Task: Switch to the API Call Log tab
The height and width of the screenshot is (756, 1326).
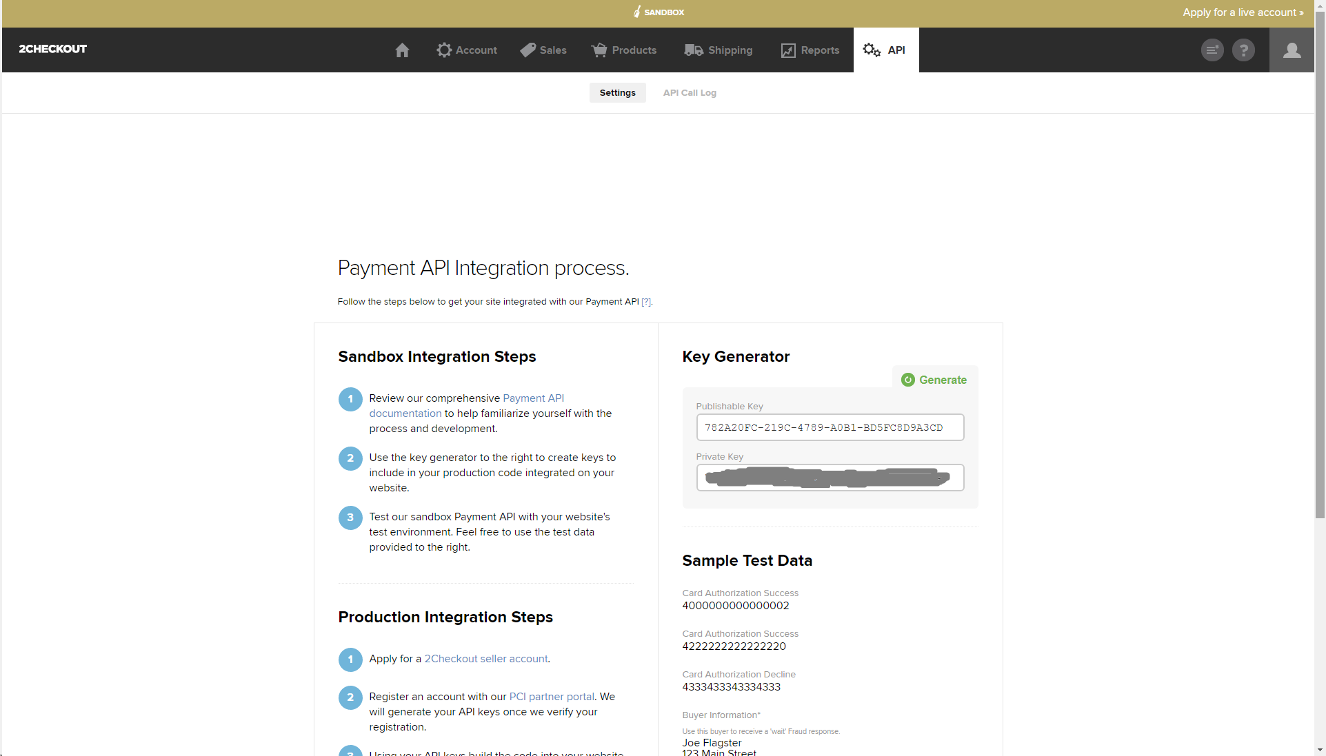Action: tap(690, 92)
